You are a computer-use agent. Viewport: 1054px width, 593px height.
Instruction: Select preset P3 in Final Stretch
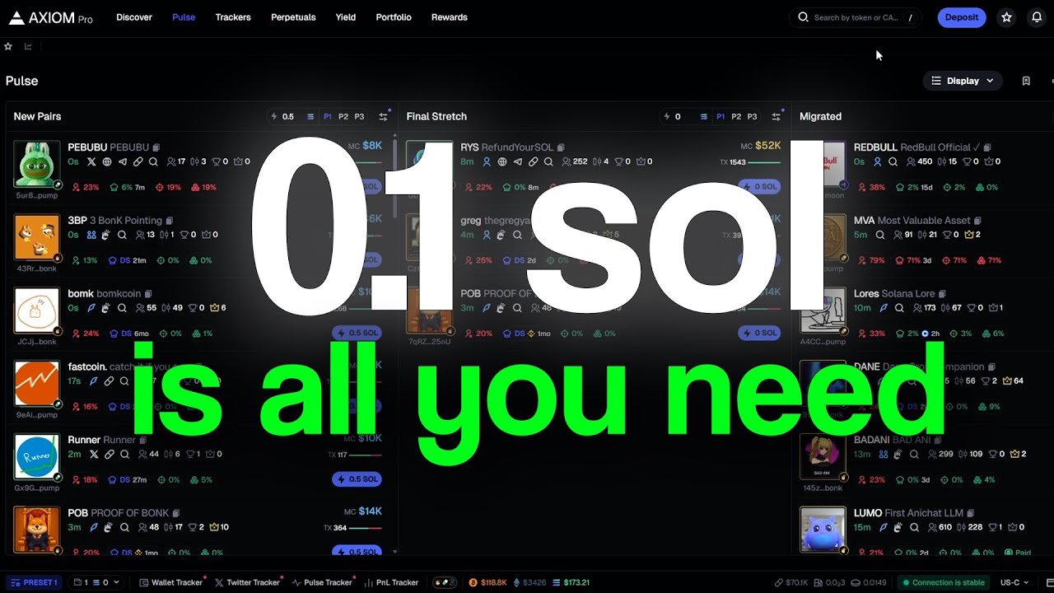(x=752, y=117)
